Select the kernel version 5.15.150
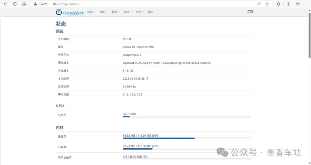This screenshot has width=311, height=165. pyautogui.click(x=128, y=71)
